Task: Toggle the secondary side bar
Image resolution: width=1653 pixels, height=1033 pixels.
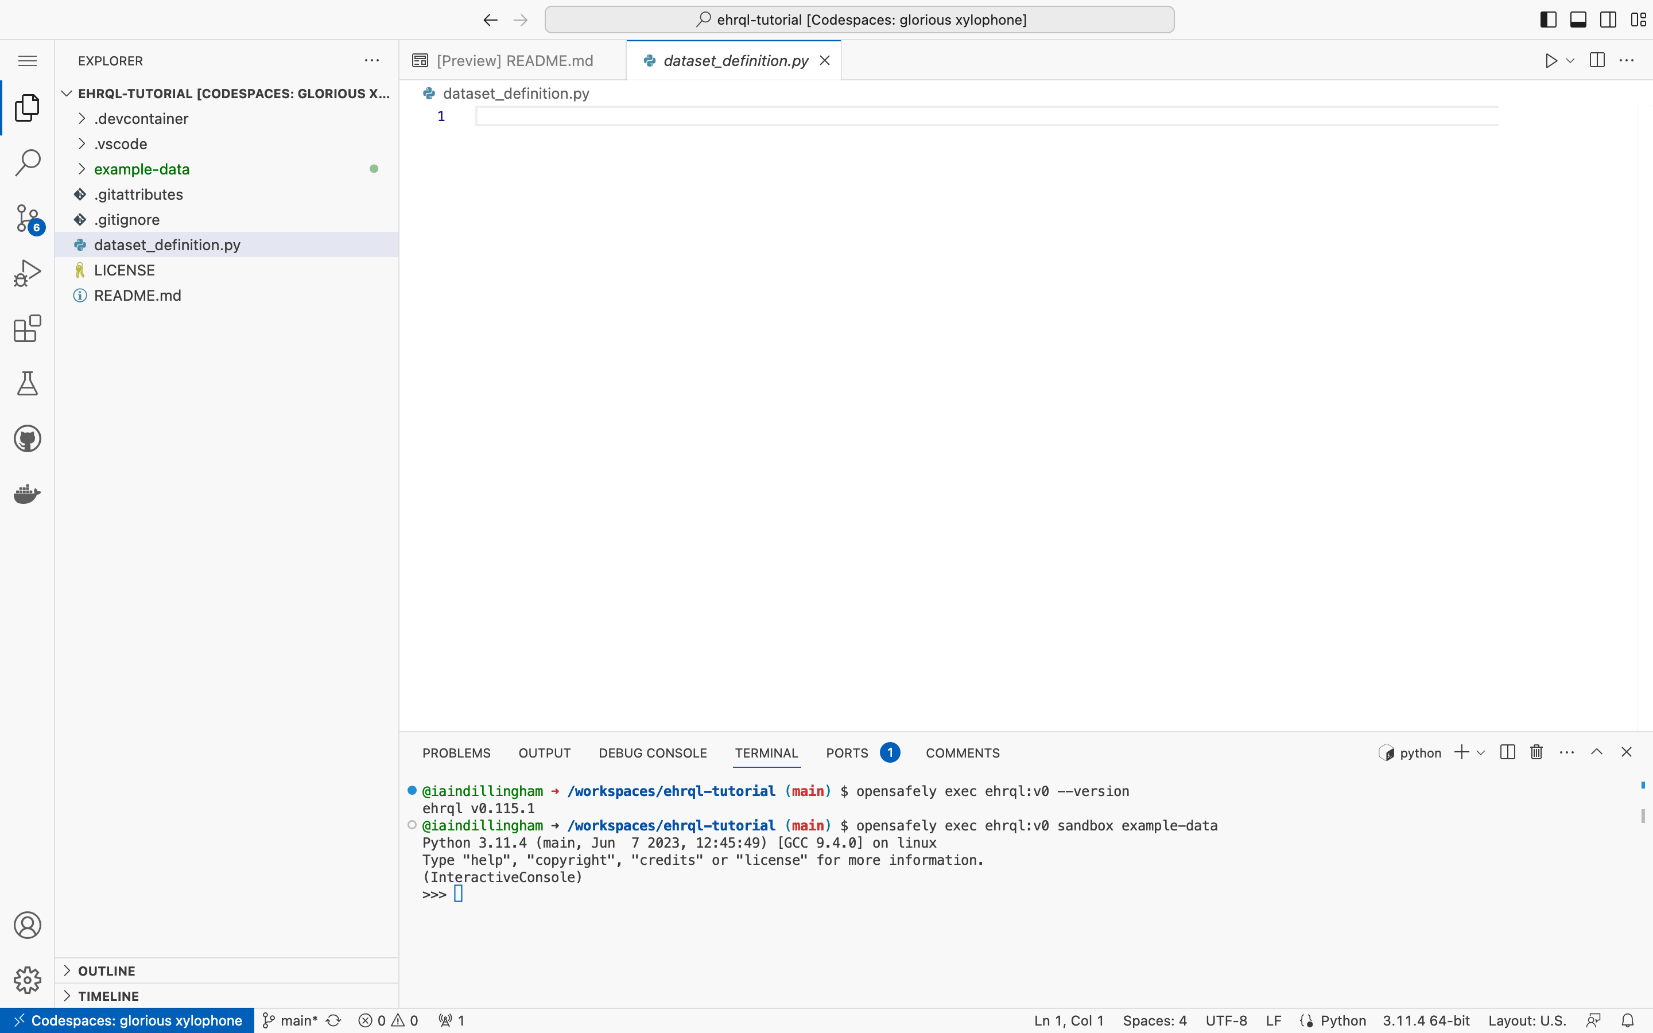Action: [1609, 20]
